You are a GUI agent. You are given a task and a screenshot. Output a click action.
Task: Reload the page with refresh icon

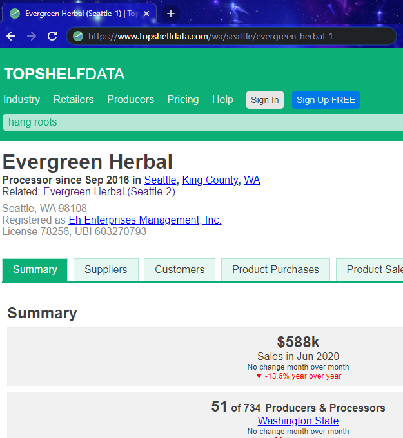click(52, 36)
